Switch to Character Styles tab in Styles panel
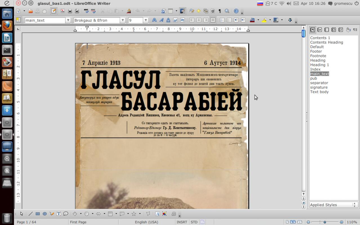 [319, 30]
